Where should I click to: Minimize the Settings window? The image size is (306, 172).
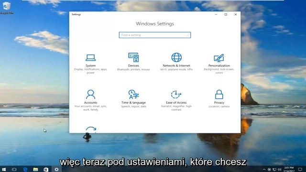pos(216,14)
